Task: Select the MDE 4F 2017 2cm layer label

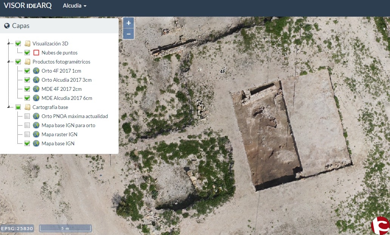Action: click(x=62, y=89)
